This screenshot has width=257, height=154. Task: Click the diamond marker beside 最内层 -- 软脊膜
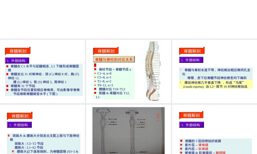point(181,149)
